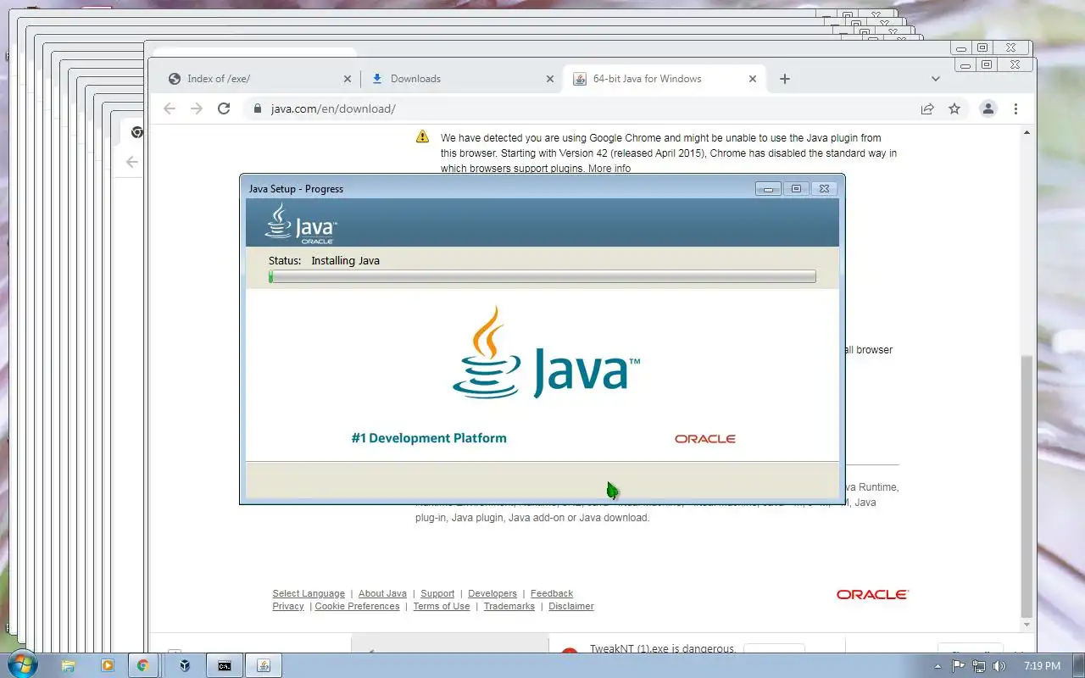The height and width of the screenshot is (678, 1085).
Task: Click the volume speaker tray icon
Action: 999,666
